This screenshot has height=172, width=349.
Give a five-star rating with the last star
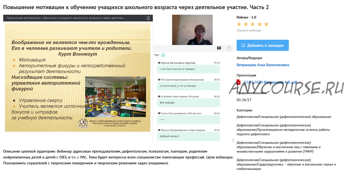point(266,24)
